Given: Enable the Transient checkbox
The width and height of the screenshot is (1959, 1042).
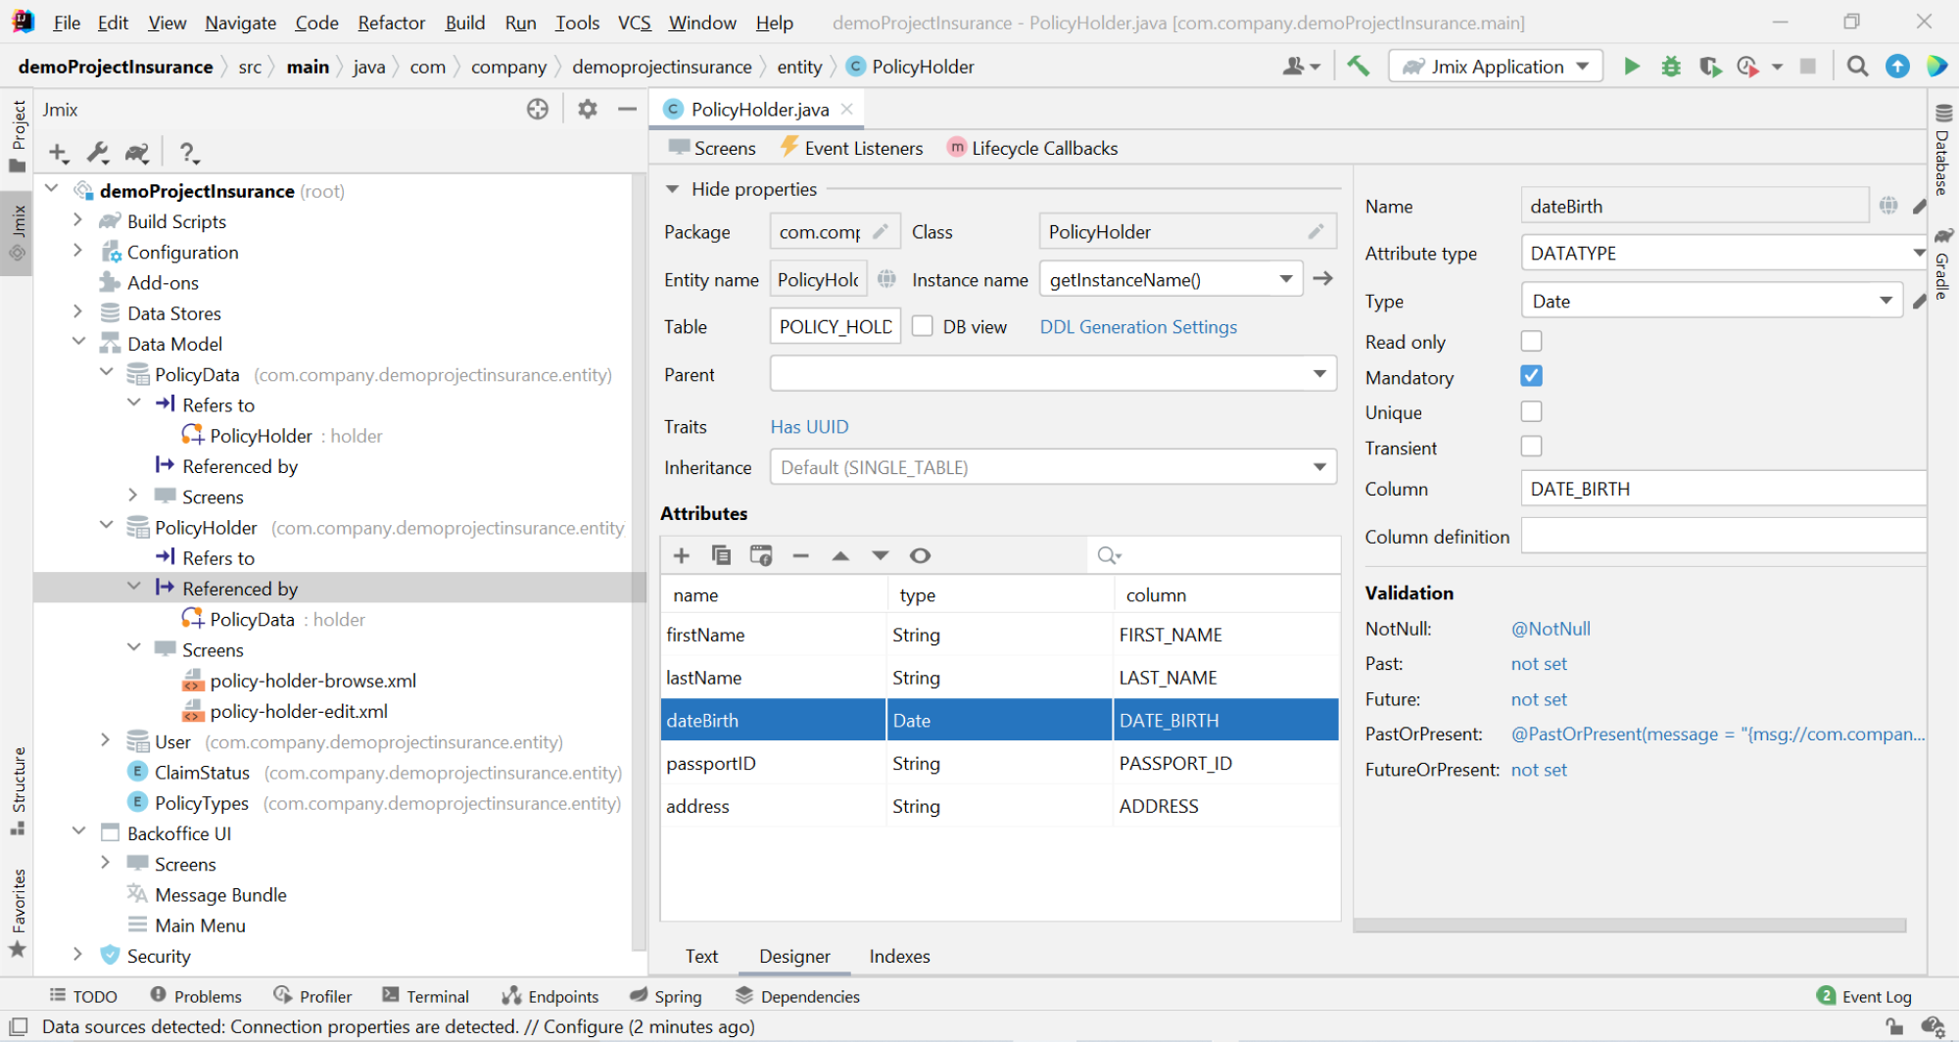Looking at the screenshot, I should coord(1531,447).
